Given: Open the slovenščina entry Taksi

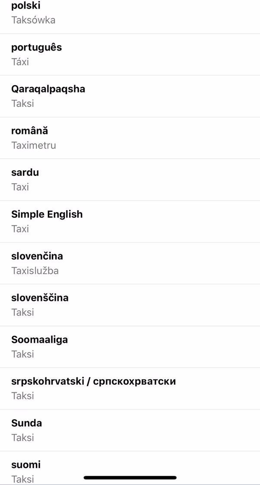Looking at the screenshot, I should pos(130,305).
